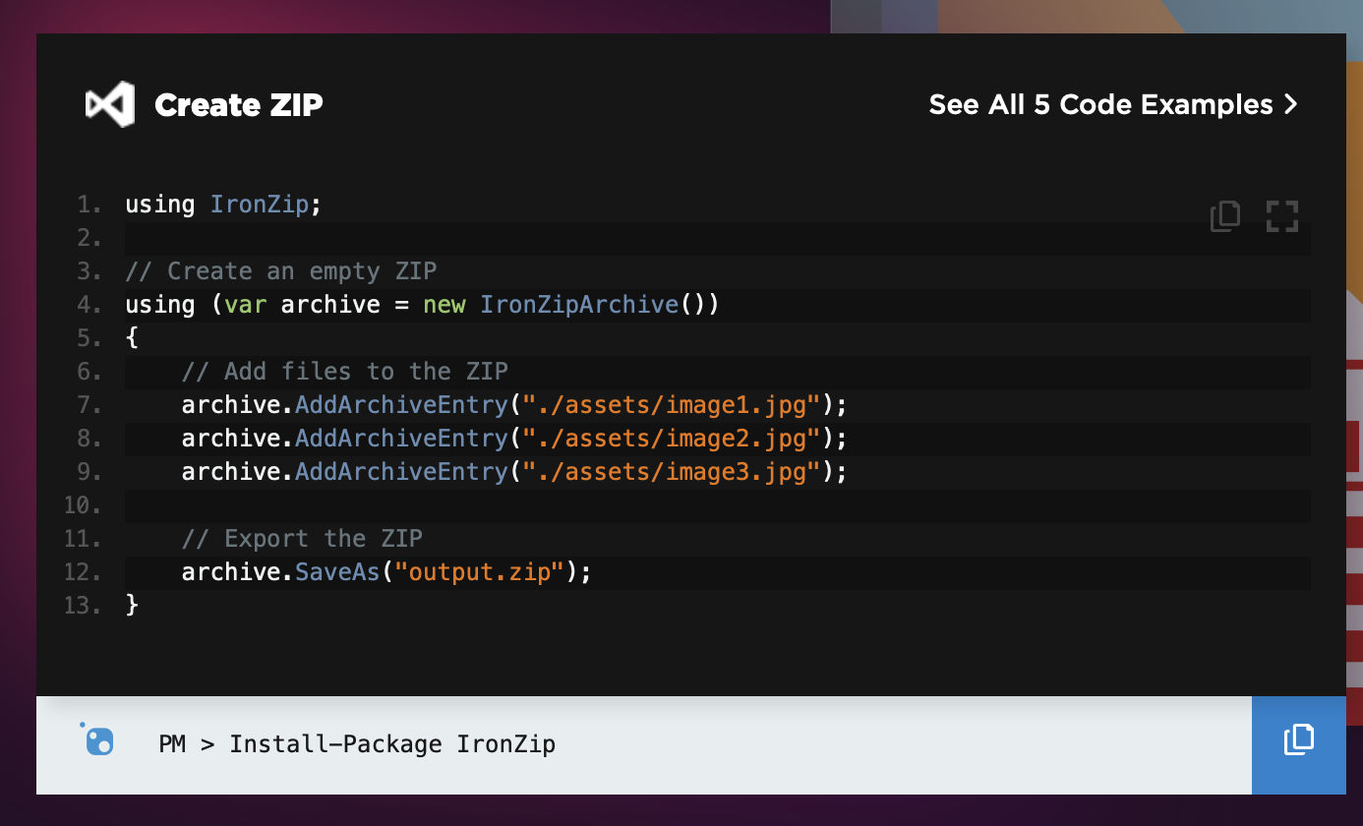
Task: Click the line adding image1.jpg
Action: point(514,405)
